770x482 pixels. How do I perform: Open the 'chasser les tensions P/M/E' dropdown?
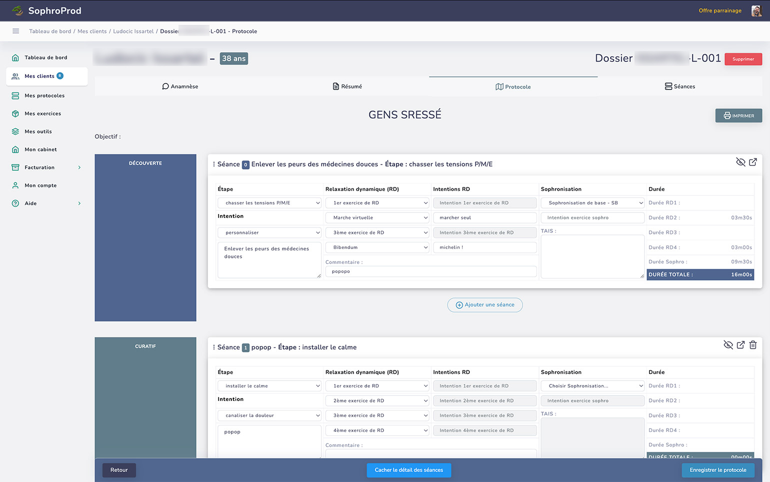click(x=269, y=203)
